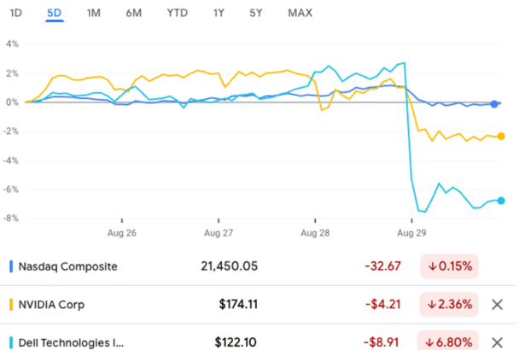
Task: Open the MAX chart range
Action: 300,13
